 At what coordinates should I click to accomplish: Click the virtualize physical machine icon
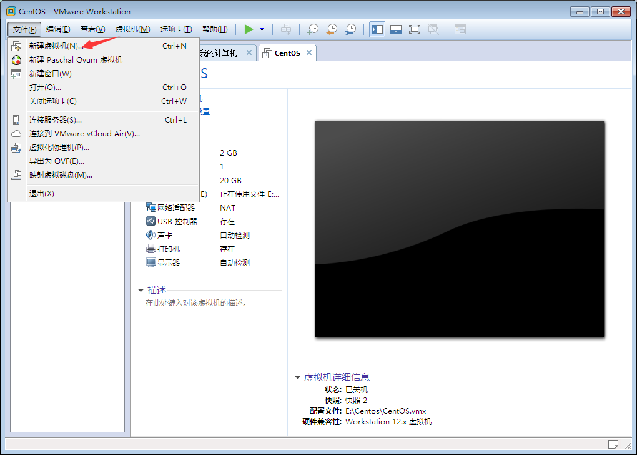pos(16,147)
